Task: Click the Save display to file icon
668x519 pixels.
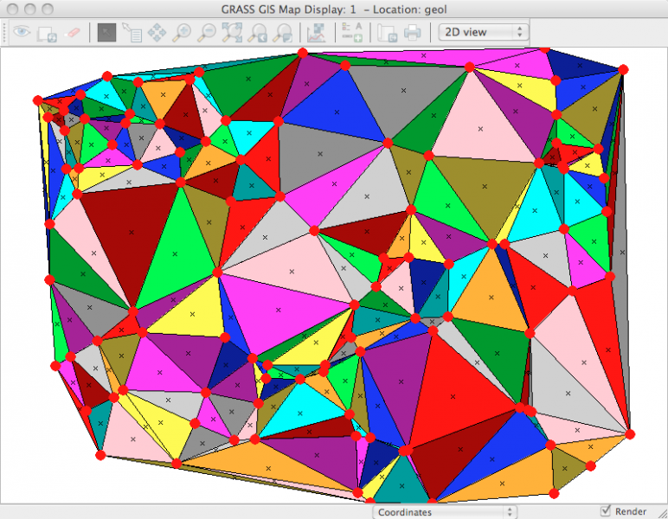Action: 387,33
